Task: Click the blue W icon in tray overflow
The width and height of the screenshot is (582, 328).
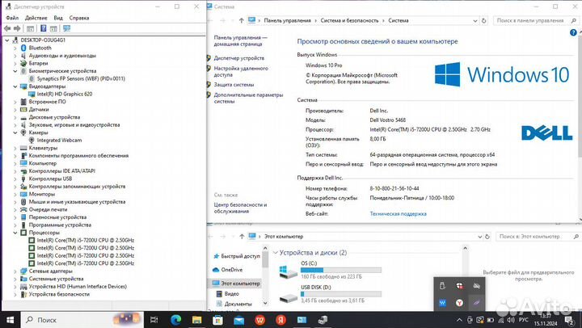Action: coord(442,303)
